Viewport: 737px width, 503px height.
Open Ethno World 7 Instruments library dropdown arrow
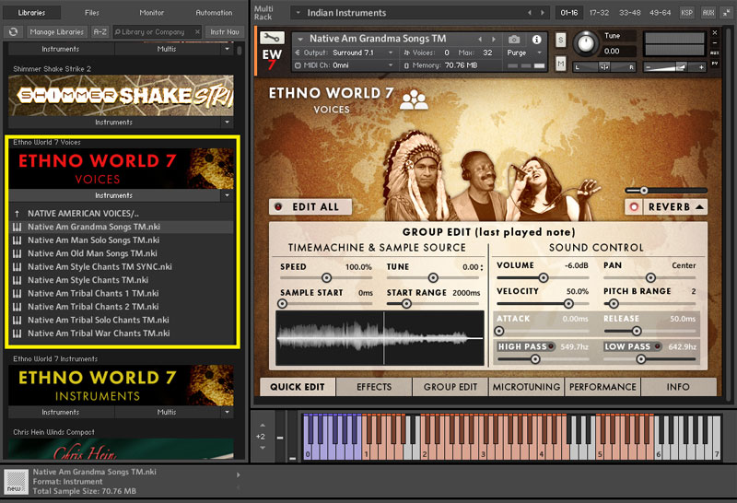227,412
